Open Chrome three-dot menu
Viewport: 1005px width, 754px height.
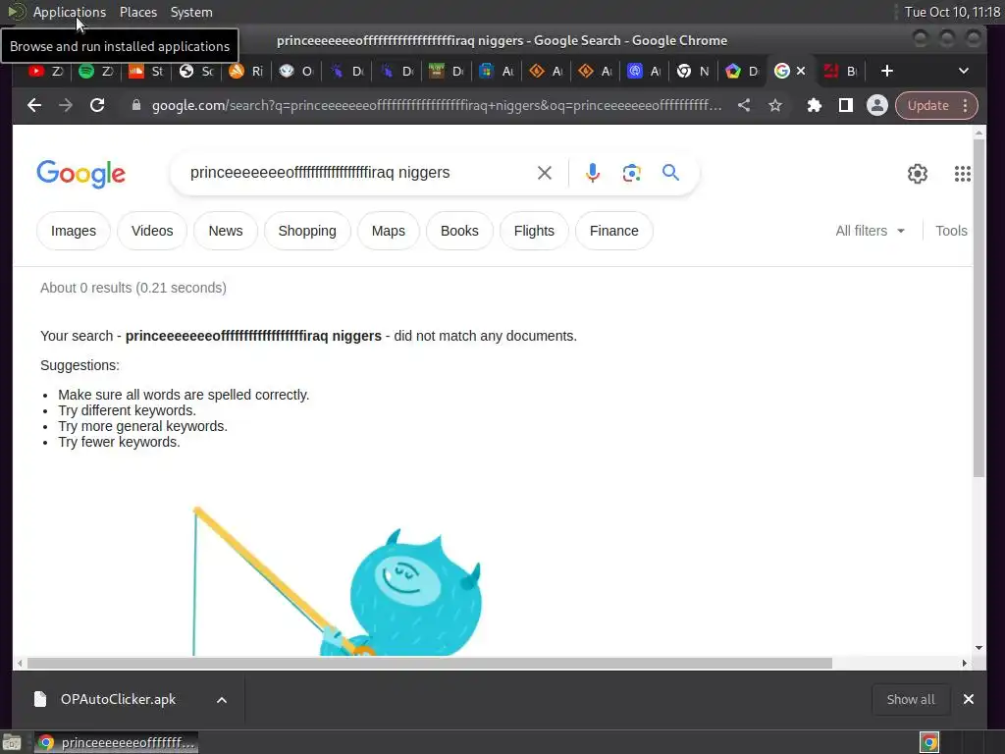(x=966, y=105)
